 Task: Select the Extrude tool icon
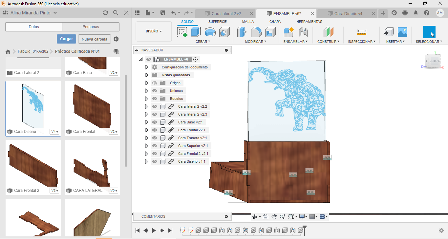pos(196,32)
